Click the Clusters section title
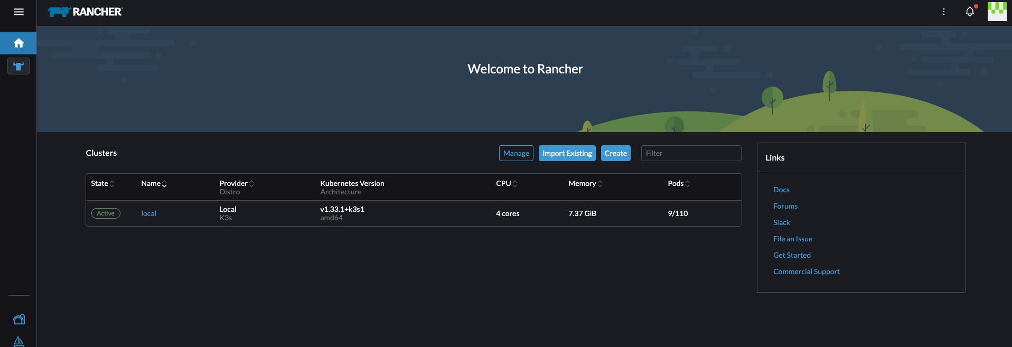1012x347 pixels. click(101, 153)
